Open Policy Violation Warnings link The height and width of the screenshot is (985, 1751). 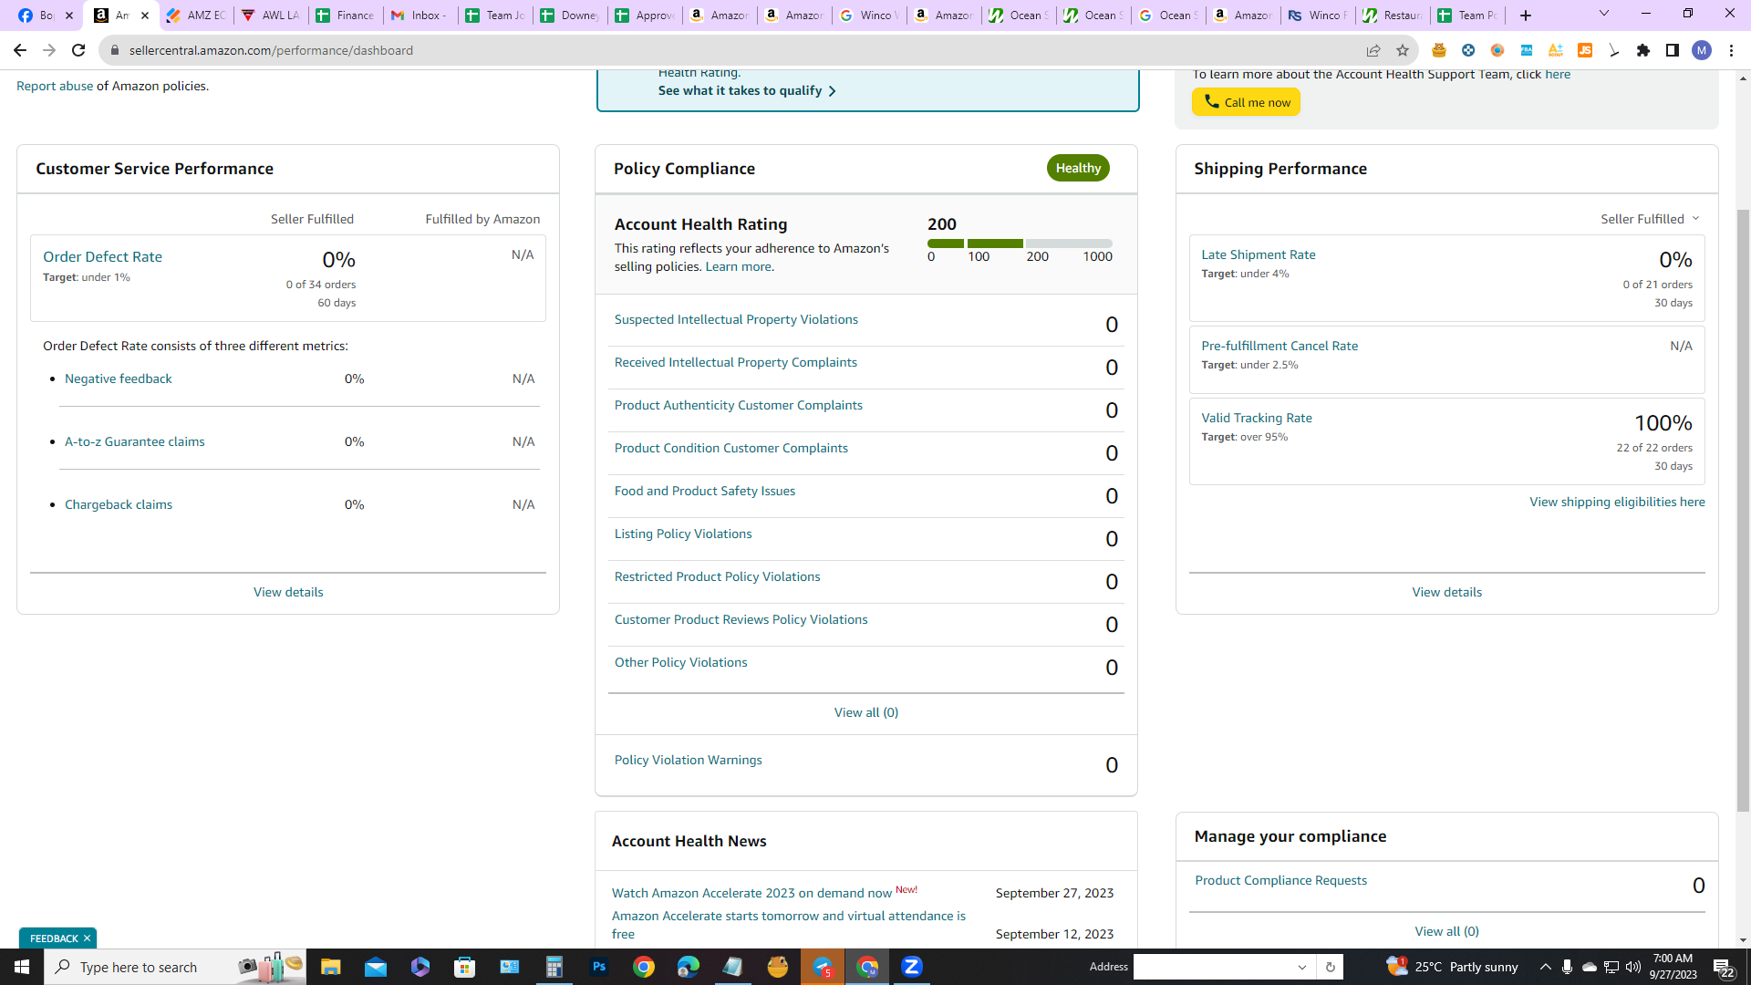(x=689, y=760)
